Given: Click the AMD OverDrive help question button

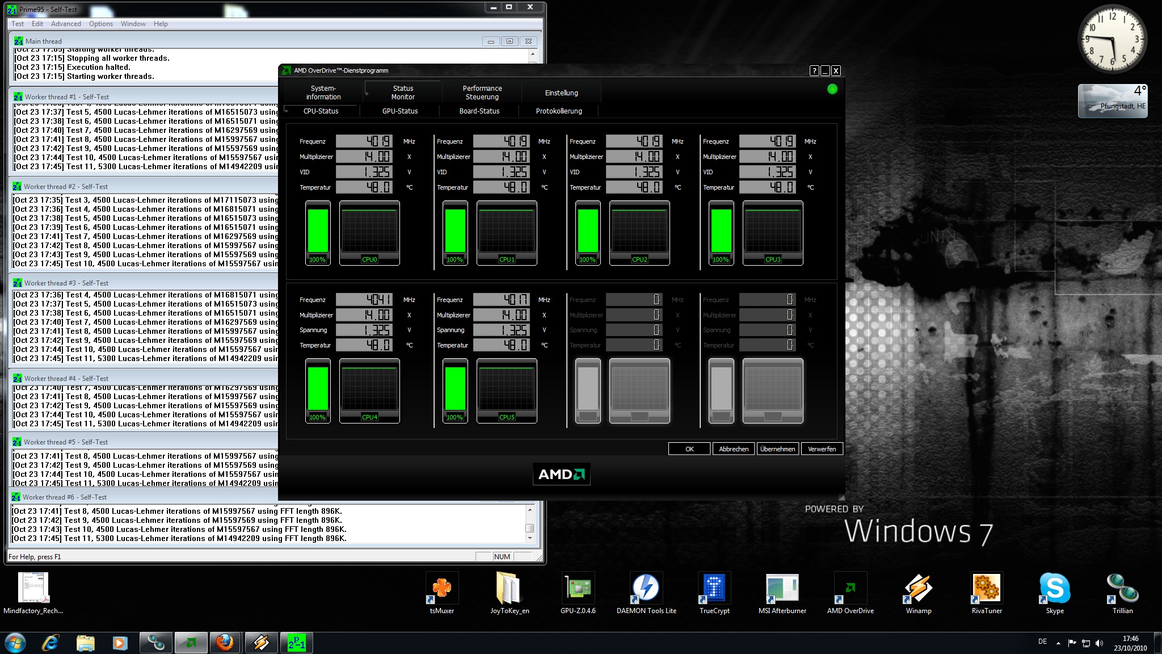Looking at the screenshot, I should point(814,71).
